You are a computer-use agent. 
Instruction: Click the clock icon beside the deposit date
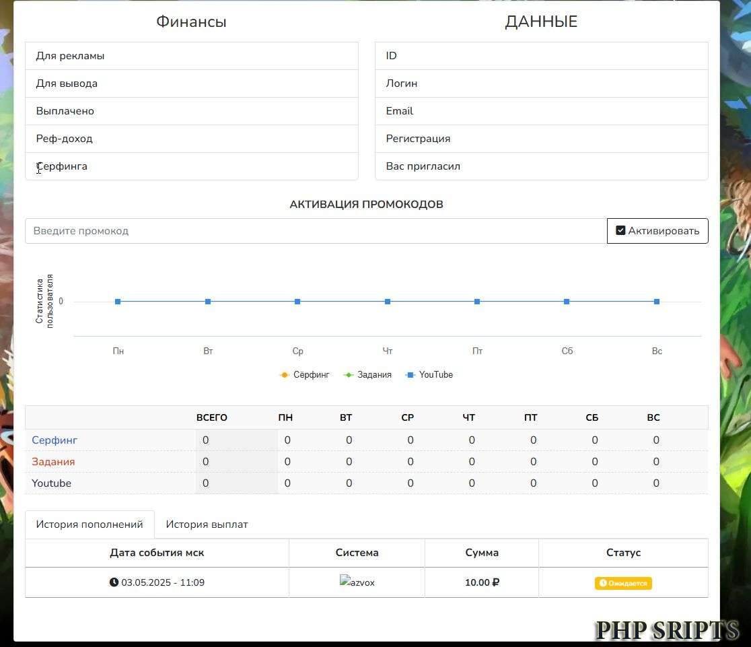pos(114,582)
